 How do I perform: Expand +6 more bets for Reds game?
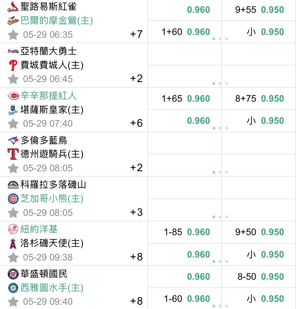(x=136, y=123)
